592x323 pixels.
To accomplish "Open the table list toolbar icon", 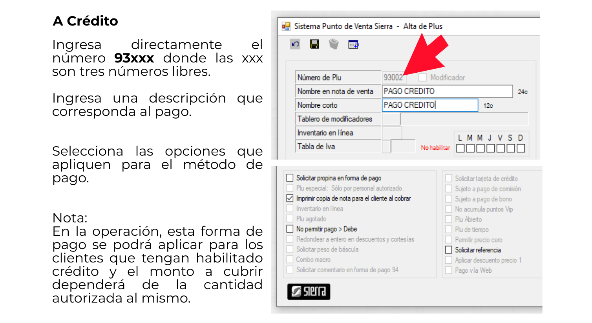I will [353, 45].
